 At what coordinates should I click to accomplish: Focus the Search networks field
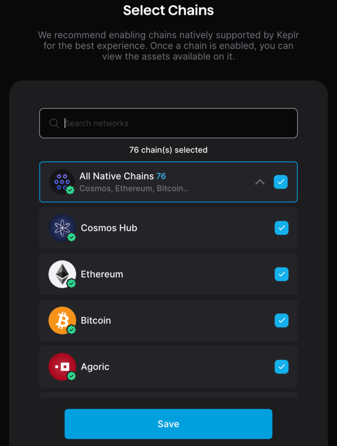click(174, 123)
